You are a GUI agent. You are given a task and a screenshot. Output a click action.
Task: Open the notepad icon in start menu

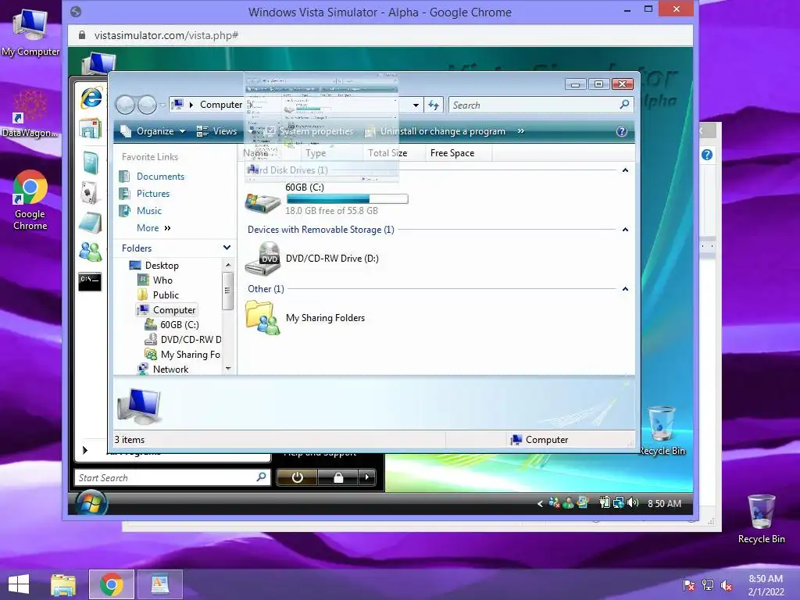pos(91,223)
